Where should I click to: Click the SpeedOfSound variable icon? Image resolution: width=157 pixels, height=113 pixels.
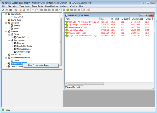point(15,37)
